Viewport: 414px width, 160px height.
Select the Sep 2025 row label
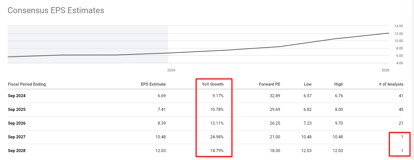(x=17, y=110)
